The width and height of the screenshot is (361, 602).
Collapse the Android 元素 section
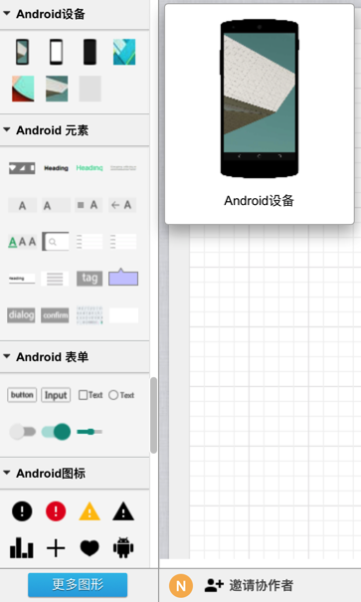(7, 130)
